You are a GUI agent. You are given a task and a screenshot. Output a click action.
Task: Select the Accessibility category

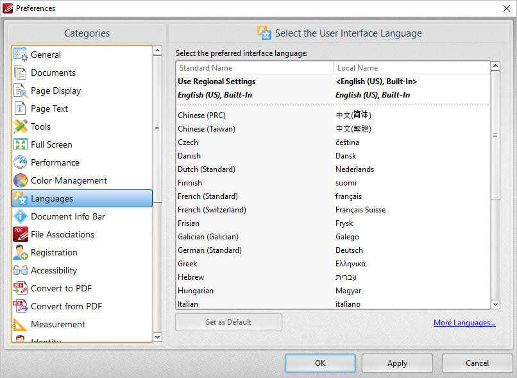[55, 270]
